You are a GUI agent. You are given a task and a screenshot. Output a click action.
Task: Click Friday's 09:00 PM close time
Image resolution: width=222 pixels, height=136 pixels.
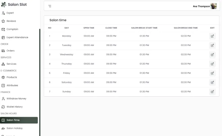coord(111,73)
